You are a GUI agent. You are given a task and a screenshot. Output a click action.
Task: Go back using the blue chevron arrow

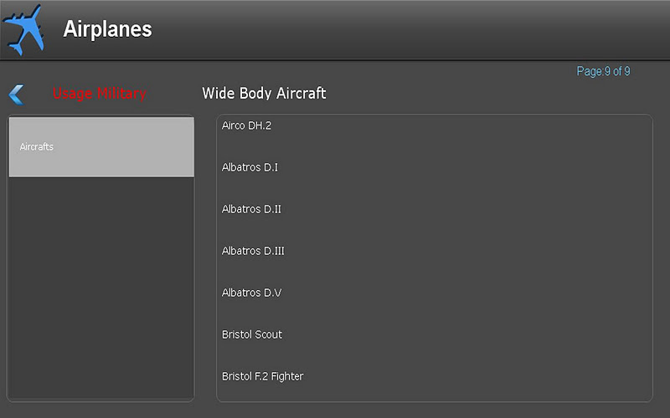click(x=17, y=94)
